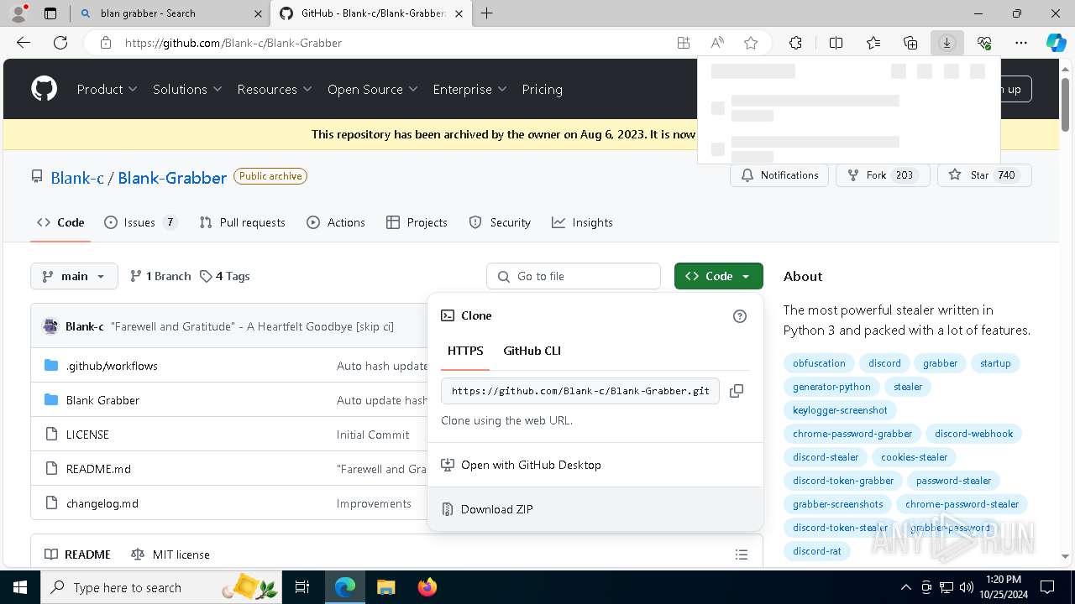The width and height of the screenshot is (1075, 604).
Task: Open clone help question mark icon
Action: (x=740, y=316)
